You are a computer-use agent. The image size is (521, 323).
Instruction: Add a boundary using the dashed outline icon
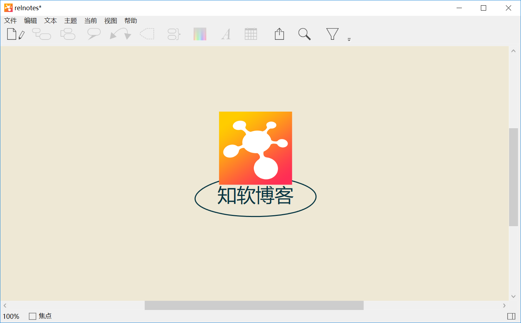147,34
